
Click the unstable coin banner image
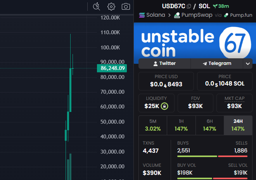195,43
